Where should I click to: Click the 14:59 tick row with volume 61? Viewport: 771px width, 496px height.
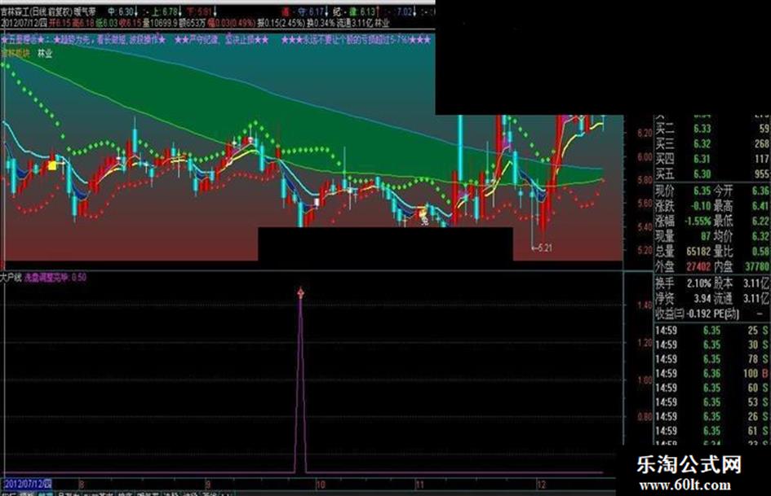712,432
